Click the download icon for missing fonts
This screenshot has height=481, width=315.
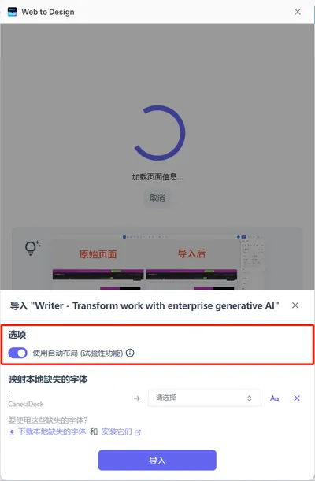(12, 432)
